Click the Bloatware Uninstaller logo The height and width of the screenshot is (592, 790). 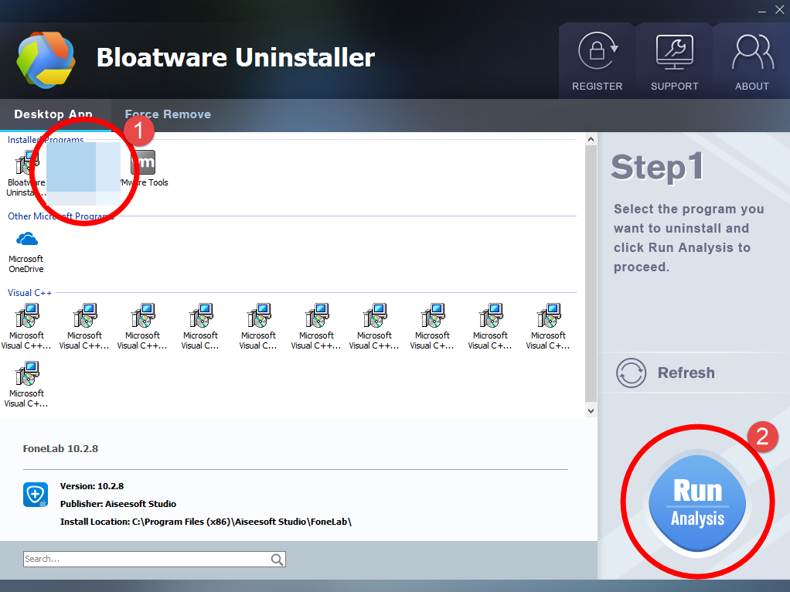tap(46, 60)
